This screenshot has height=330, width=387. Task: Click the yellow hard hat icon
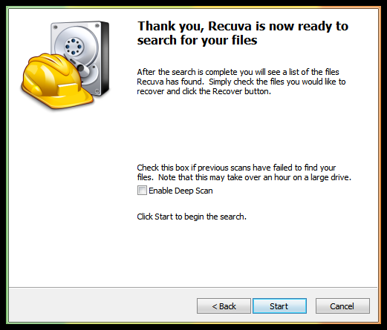[x=56, y=82]
